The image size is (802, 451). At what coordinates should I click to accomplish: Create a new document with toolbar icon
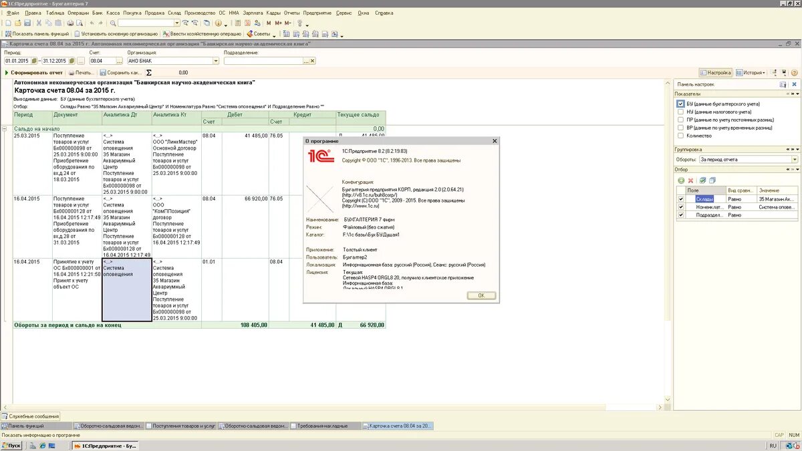point(8,23)
